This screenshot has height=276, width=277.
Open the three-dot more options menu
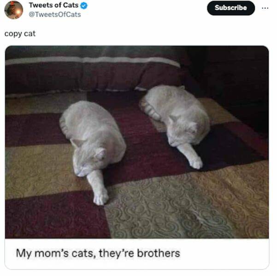coord(265,8)
